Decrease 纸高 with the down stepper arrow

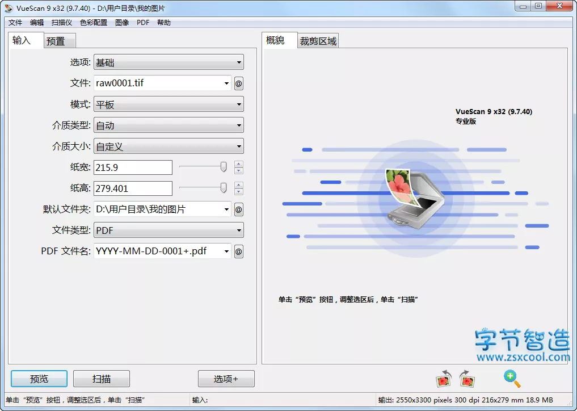coord(239,191)
